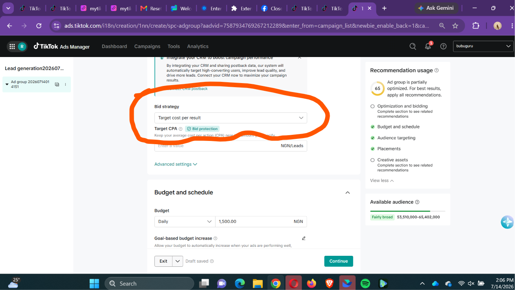Select Creative assets recommendation circle
This screenshot has height=290, width=515.
[372, 160]
